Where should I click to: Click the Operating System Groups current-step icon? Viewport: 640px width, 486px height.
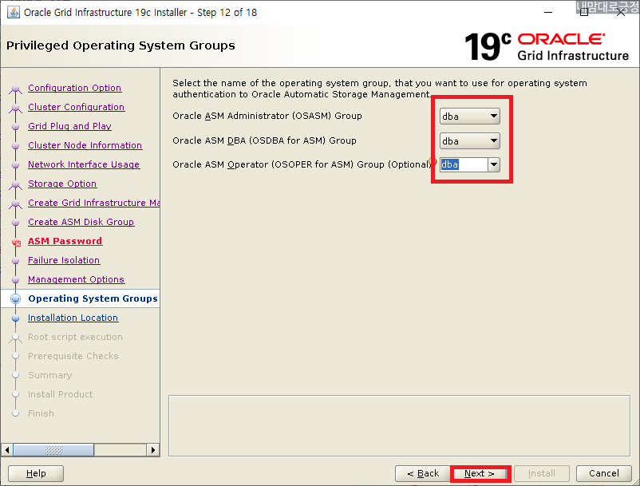(x=15, y=298)
